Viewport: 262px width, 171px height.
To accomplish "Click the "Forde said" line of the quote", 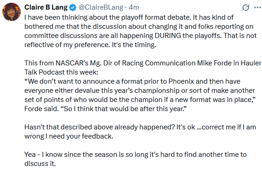I will pyautogui.click(x=106, y=109).
